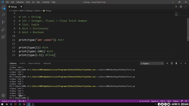The image size is (189, 106).
Task: Click 'UTF-8' encoding in status bar
Action: 163,101
